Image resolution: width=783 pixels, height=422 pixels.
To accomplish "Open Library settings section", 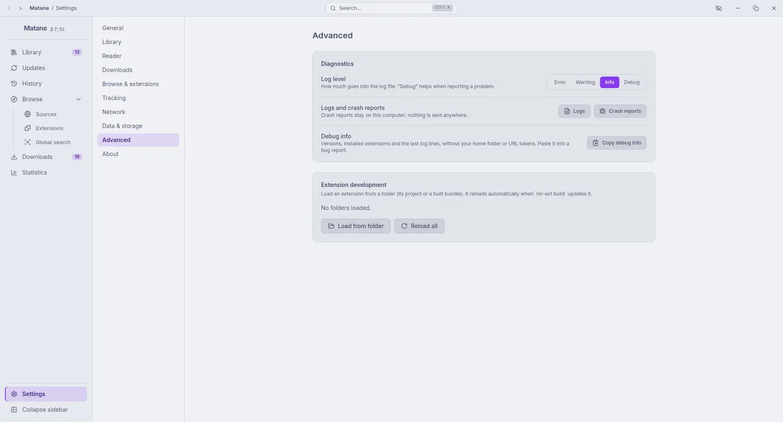I will [138, 42].
